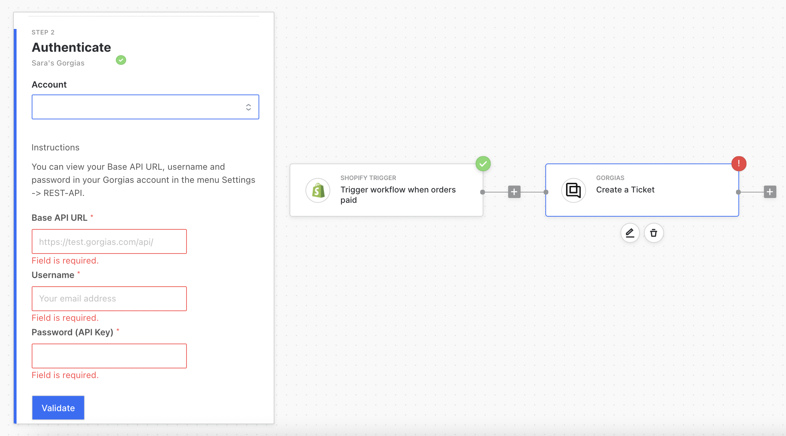Click the pencil edit icon under Gorgias node
The width and height of the screenshot is (786, 436).
(x=630, y=233)
